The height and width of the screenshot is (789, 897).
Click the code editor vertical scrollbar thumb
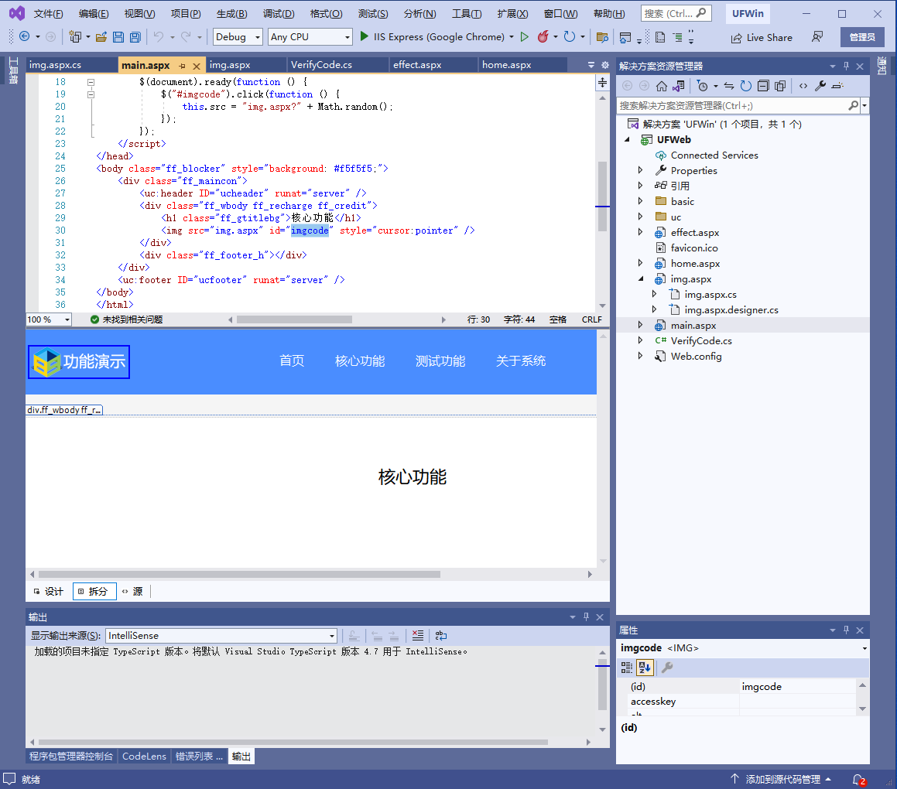click(x=602, y=196)
